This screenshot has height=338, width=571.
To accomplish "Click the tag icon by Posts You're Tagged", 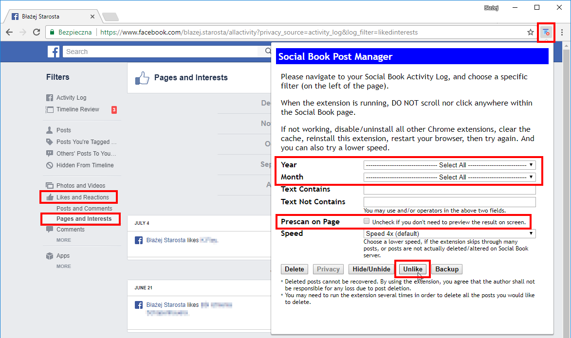I will click(x=50, y=142).
